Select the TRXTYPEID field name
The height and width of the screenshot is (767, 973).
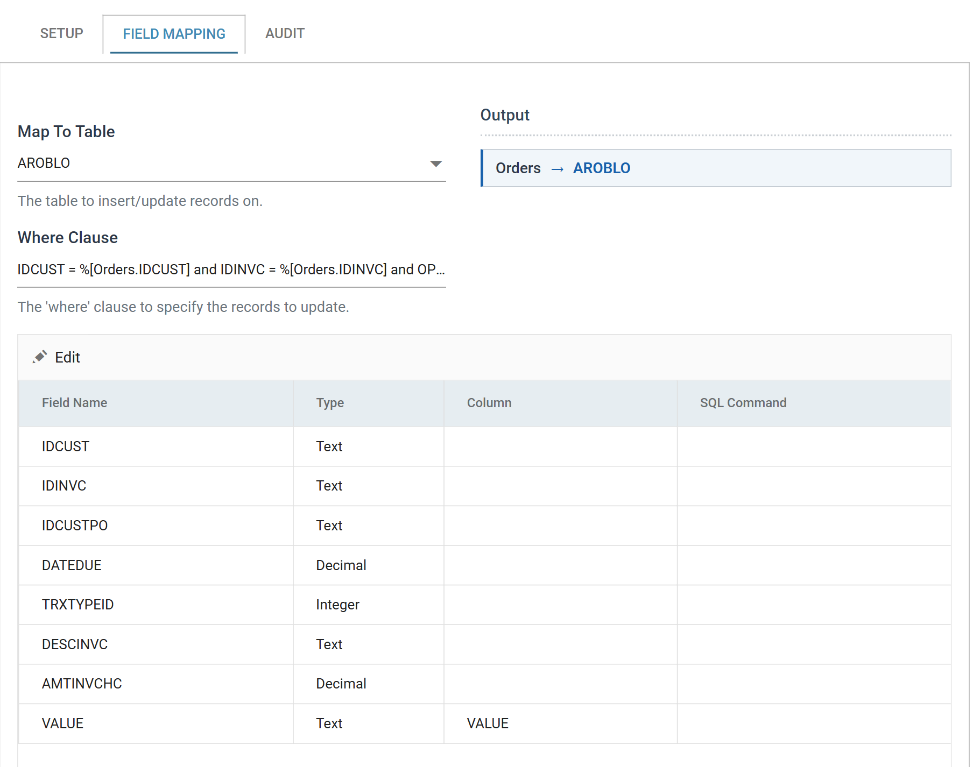point(77,605)
